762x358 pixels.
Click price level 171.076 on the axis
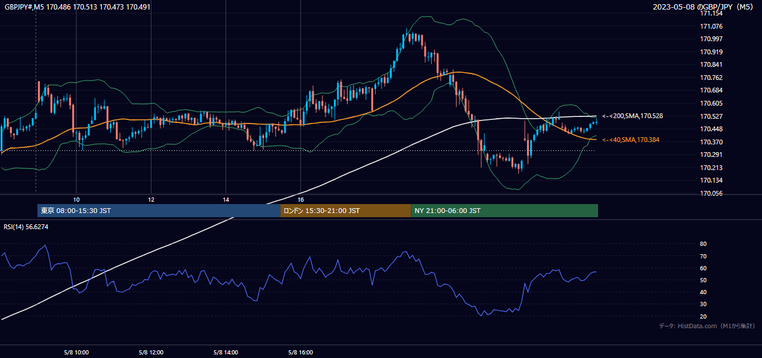click(x=711, y=26)
